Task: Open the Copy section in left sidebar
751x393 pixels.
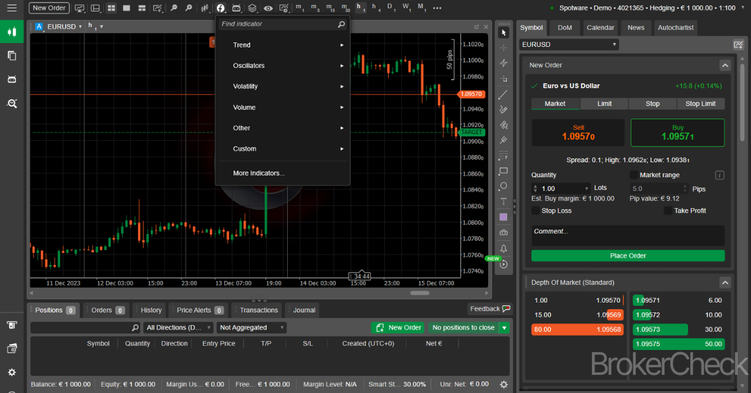Action: pos(12,55)
